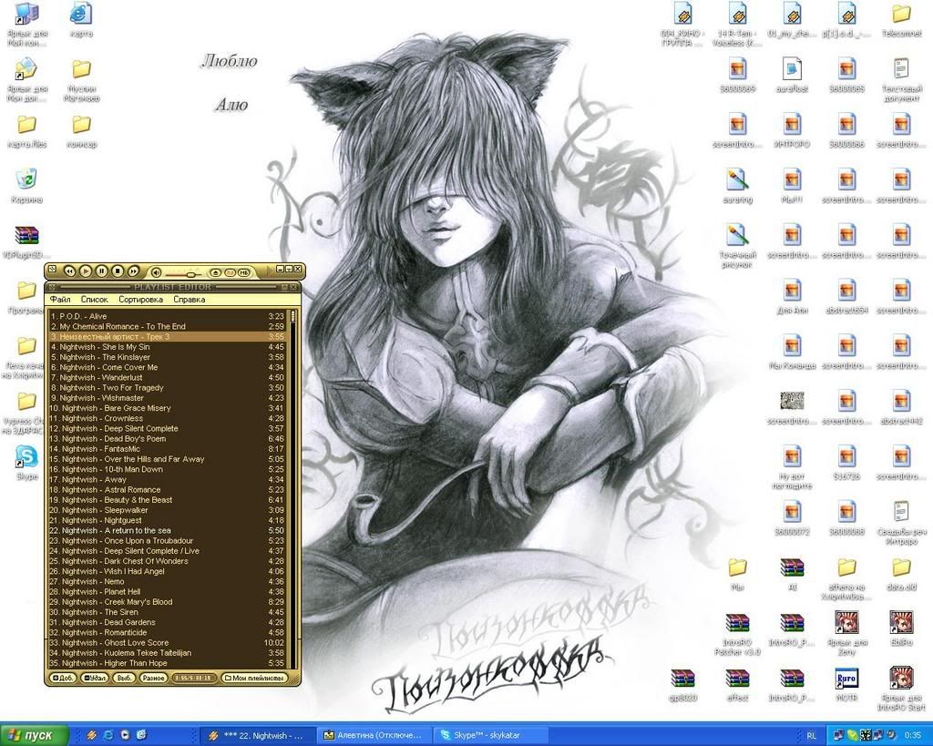Screen dimensions: 933x746
Task: Select the qip8020 archive icon
Action: (x=682, y=684)
